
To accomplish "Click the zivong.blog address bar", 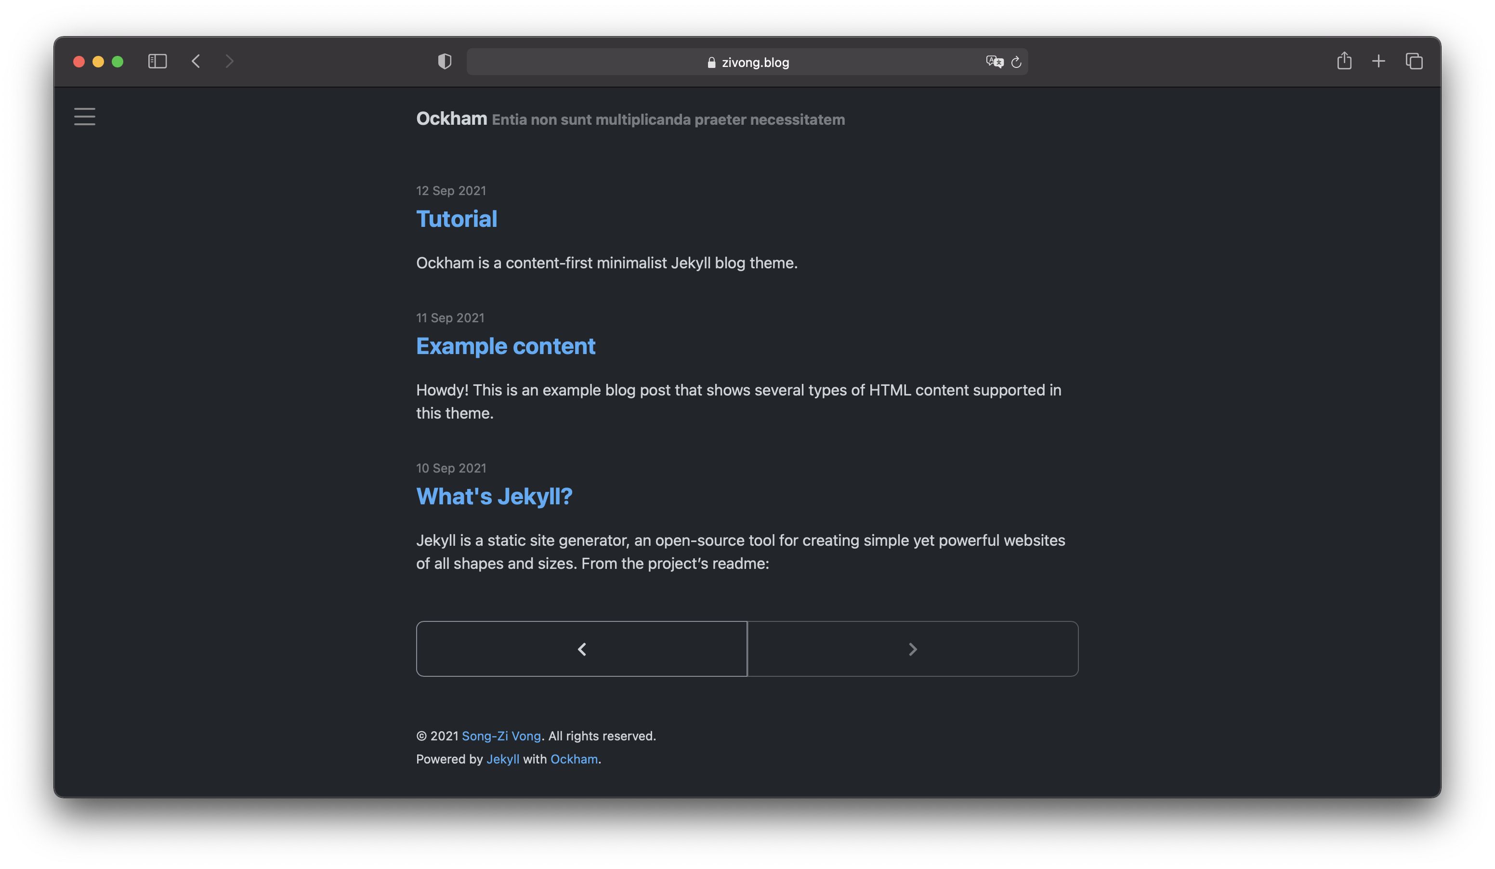I will pos(747,62).
